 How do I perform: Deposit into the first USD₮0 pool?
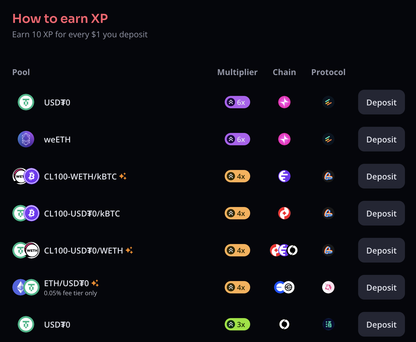coord(381,102)
